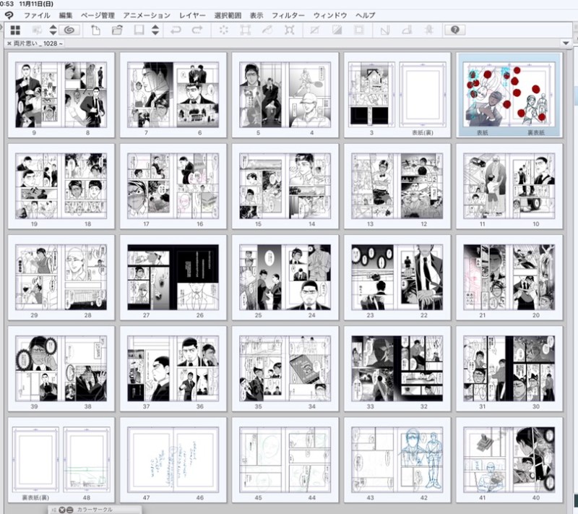Viewport: 578px width, 514px height.
Task: Select the spread with pages 25 and 24
Action: tap(285, 278)
